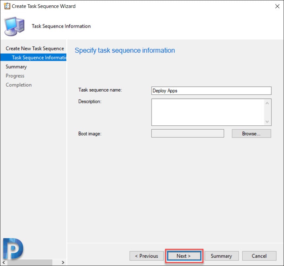This screenshot has width=284, height=266.
Task: Click the 'Task Sequence Information' header text
Action: (61, 26)
